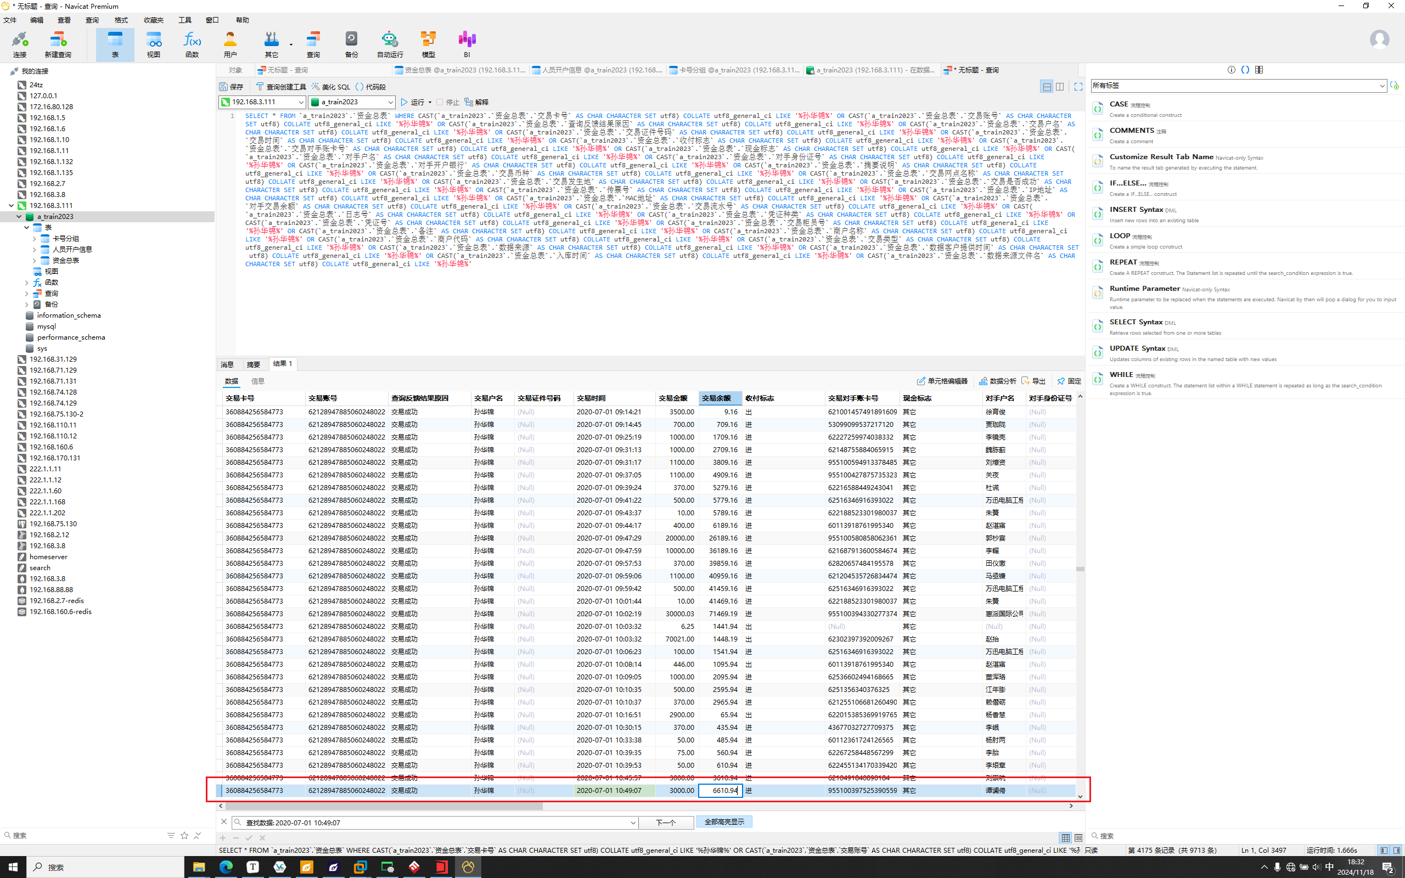Click the 连接 connection toolbar icon
The width and height of the screenshot is (1405, 878).
tap(20, 44)
